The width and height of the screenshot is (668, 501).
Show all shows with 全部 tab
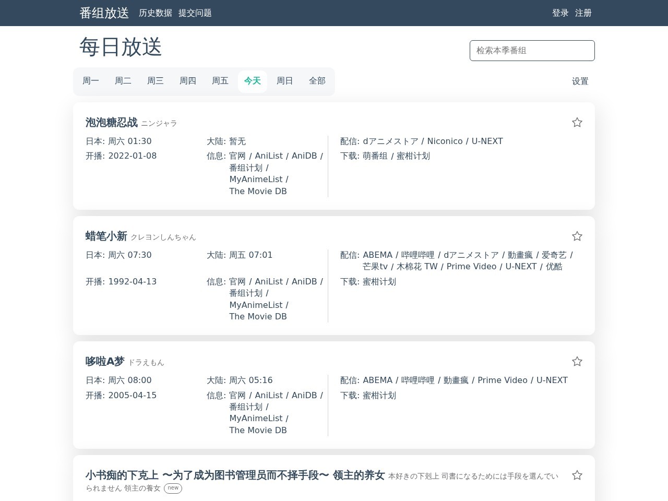pos(317,81)
